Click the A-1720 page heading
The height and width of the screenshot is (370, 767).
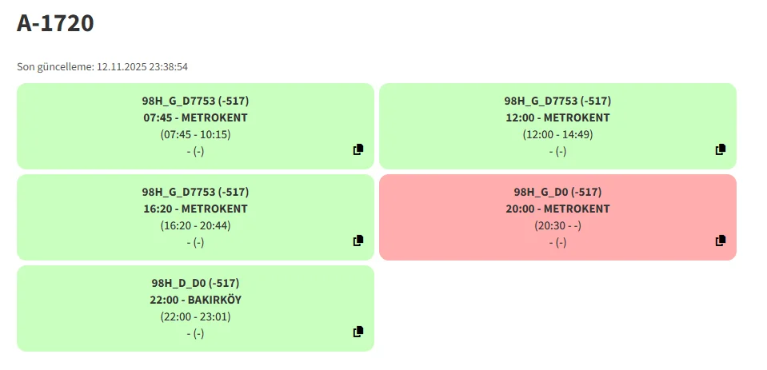point(56,23)
